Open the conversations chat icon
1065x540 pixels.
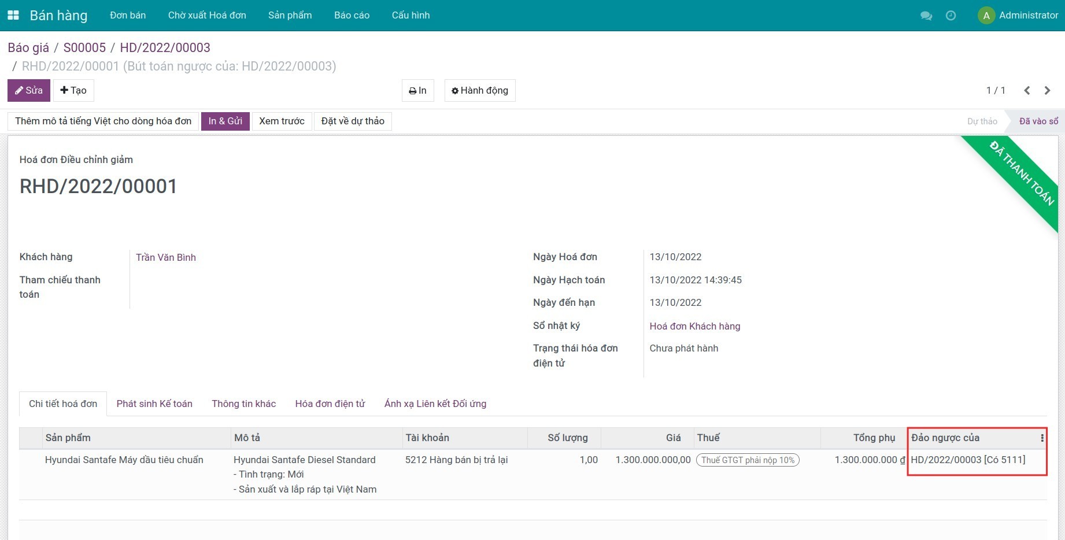[x=926, y=16]
